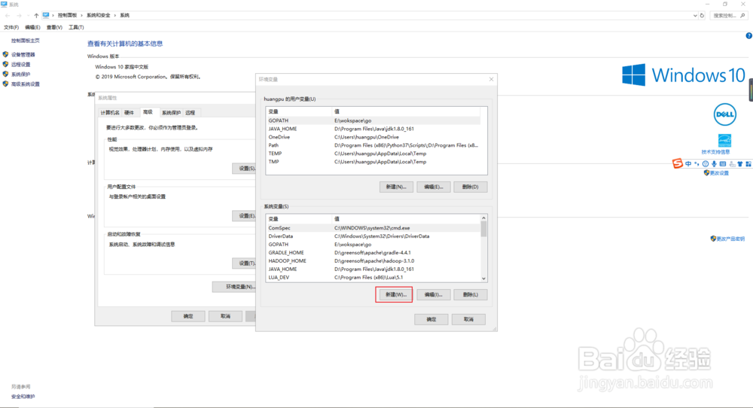Screen dimensions: 753x408
Task: Click the Sogou skin shirt icon
Action: click(x=740, y=163)
